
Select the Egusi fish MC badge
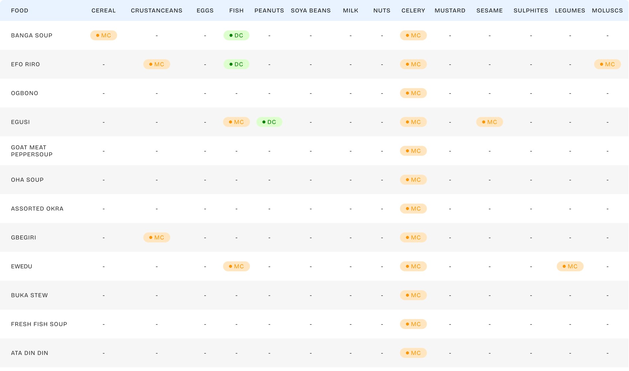(x=236, y=122)
